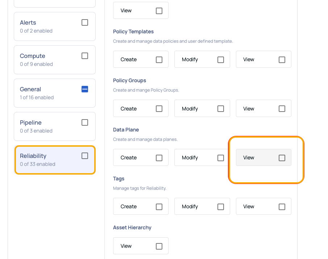The image size is (328, 259).
Task: Enable Modify under Data Plane
Action: coord(221,158)
